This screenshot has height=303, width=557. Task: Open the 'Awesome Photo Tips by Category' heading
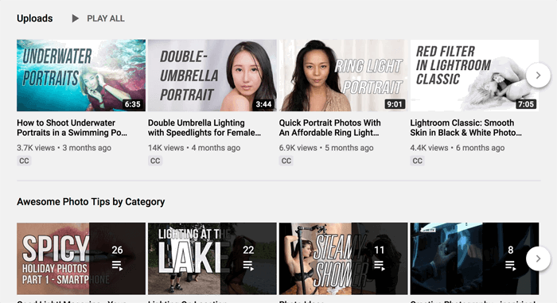click(x=91, y=202)
